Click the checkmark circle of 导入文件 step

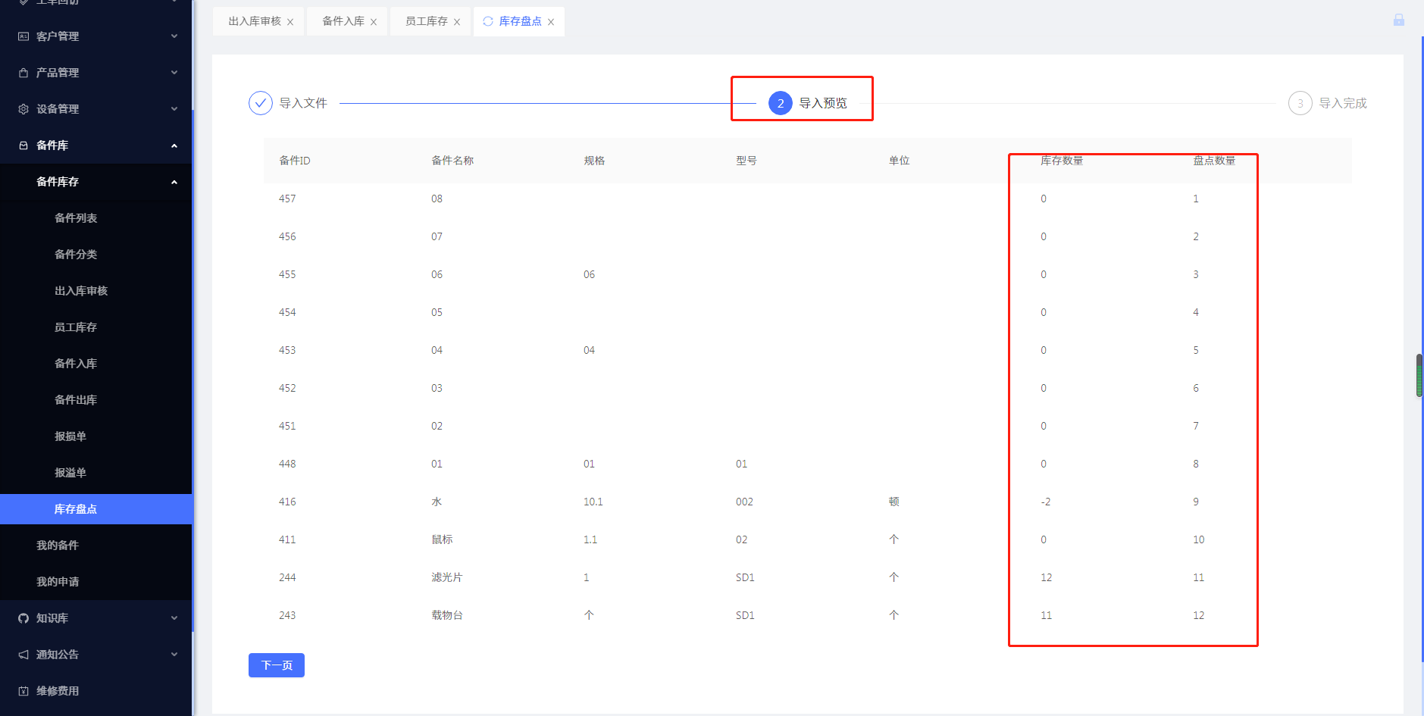pos(260,102)
